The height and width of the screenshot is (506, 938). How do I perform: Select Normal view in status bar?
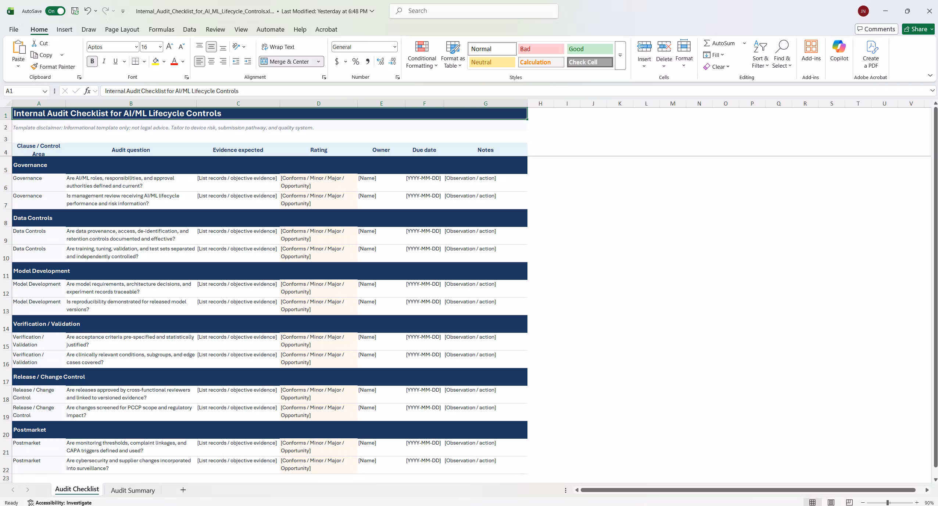pos(812,502)
